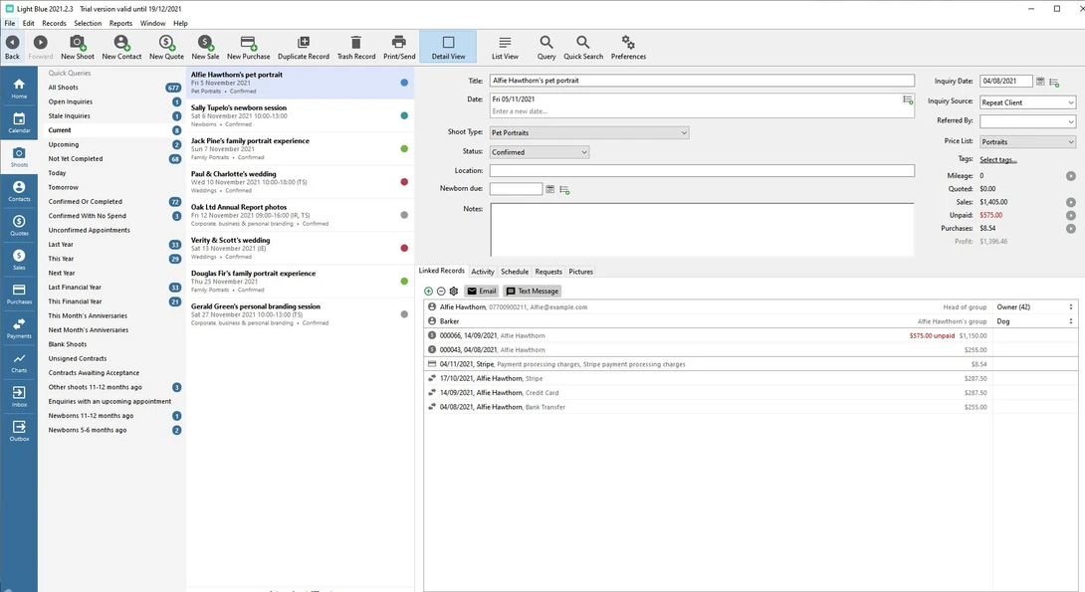Click the arrow beside Sales total
Viewport: 1085px width, 592px height.
tap(1070, 203)
